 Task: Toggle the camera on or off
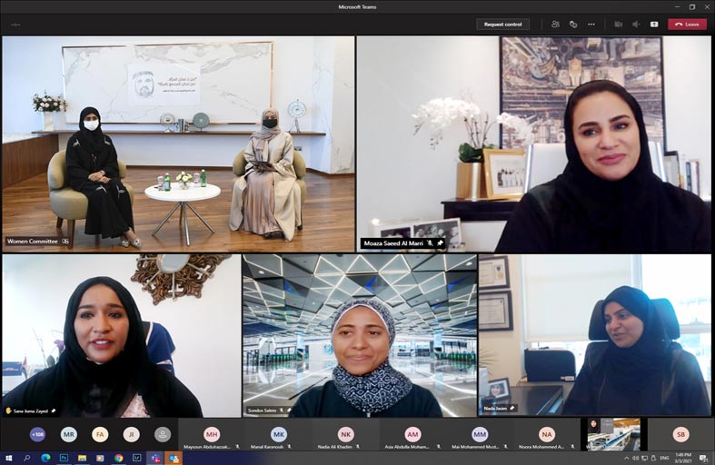617,25
